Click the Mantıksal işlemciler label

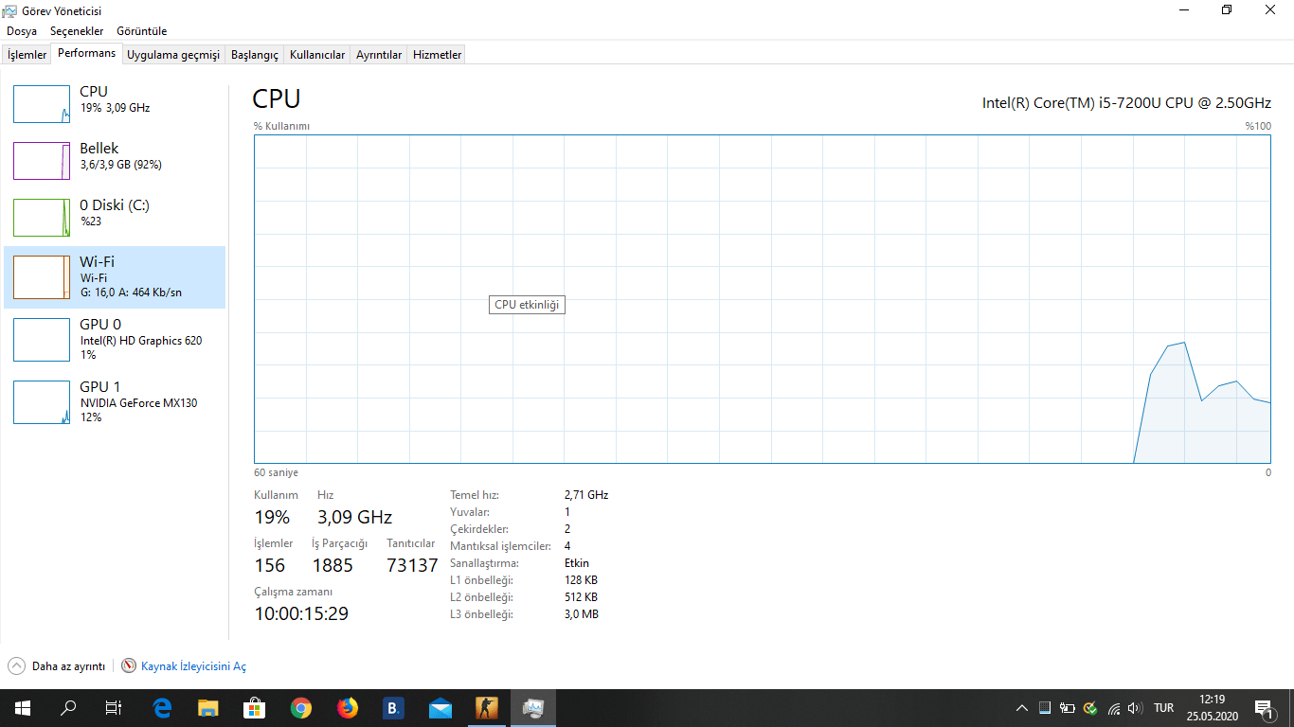tap(500, 546)
